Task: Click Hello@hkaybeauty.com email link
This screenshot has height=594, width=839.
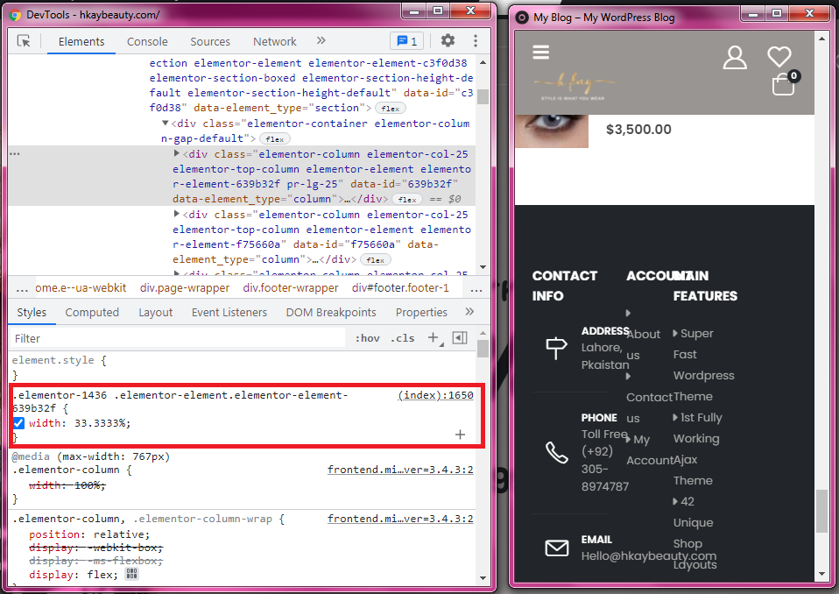Action: click(x=648, y=556)
